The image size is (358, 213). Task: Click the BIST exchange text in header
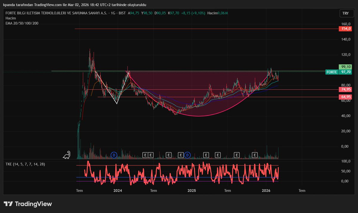pos(122,13)
